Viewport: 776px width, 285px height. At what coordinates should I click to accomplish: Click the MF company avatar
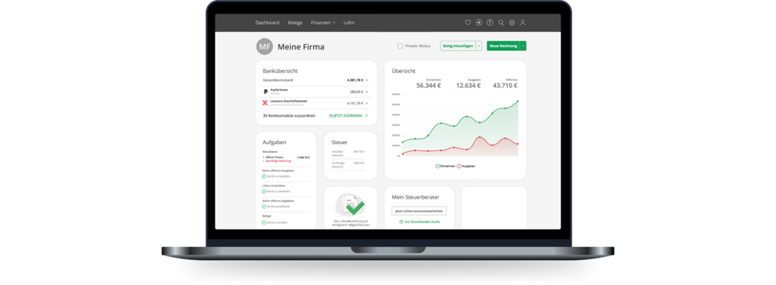point(264,46)
